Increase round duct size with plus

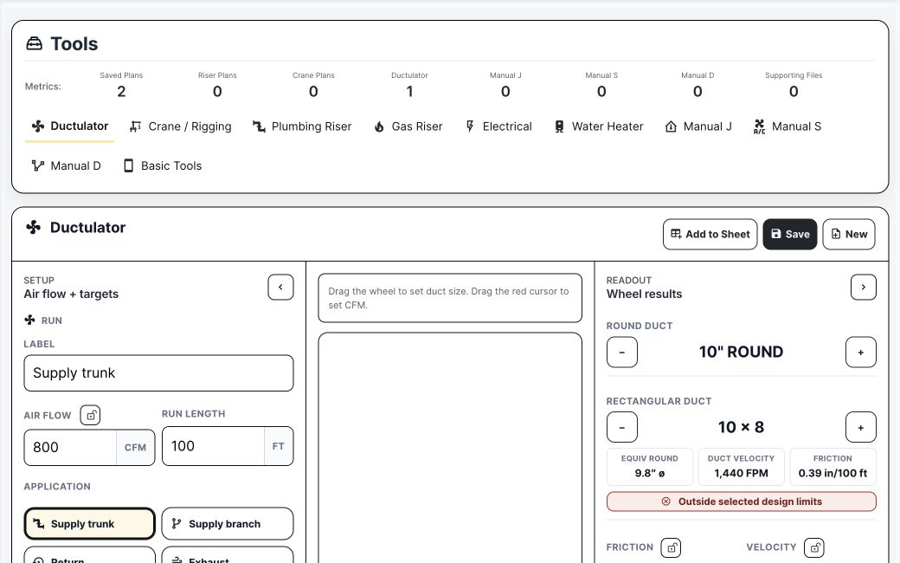[x=861, y=353]
